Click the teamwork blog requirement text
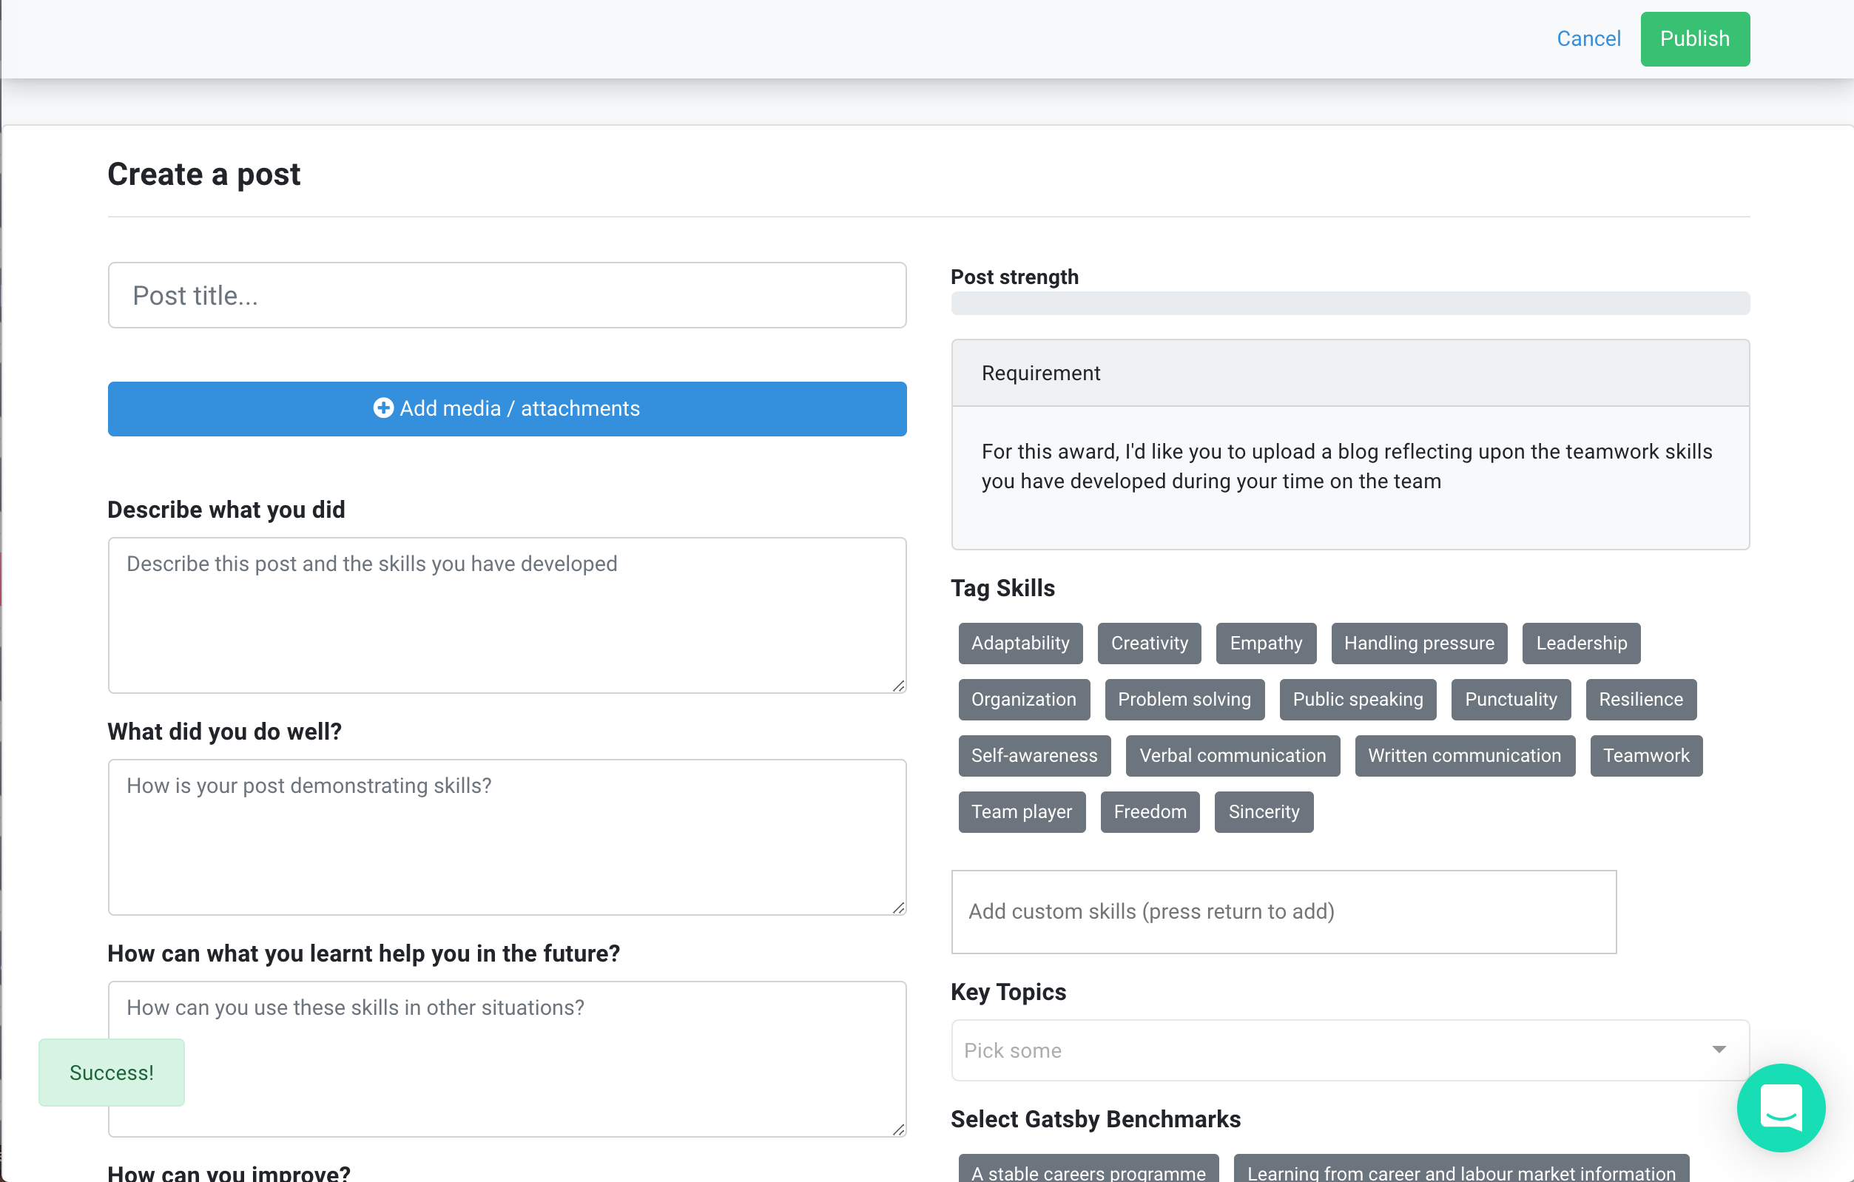Viewport: 1854px width, 1182px height. (x=1346, y=465)
